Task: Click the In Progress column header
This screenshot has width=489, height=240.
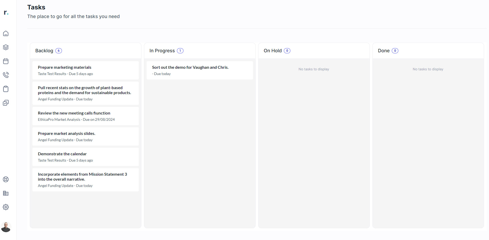Action: click(x=162, y=51)
